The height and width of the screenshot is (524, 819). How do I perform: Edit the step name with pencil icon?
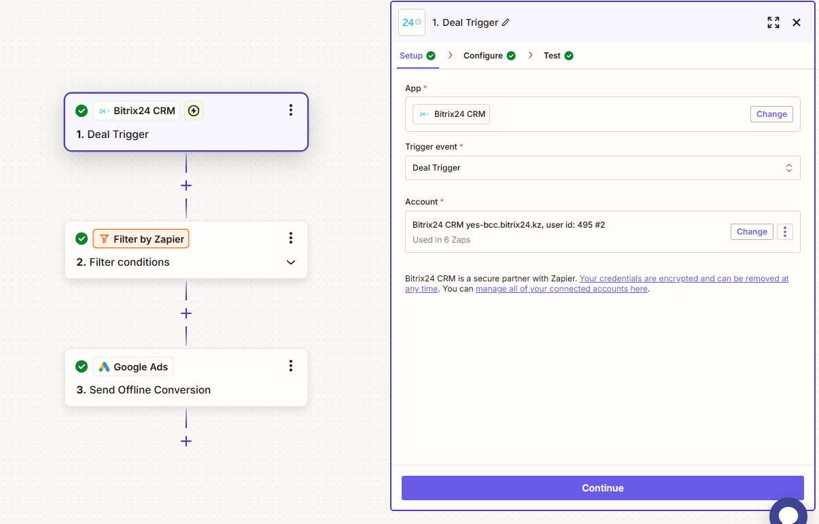pos(506,22)
